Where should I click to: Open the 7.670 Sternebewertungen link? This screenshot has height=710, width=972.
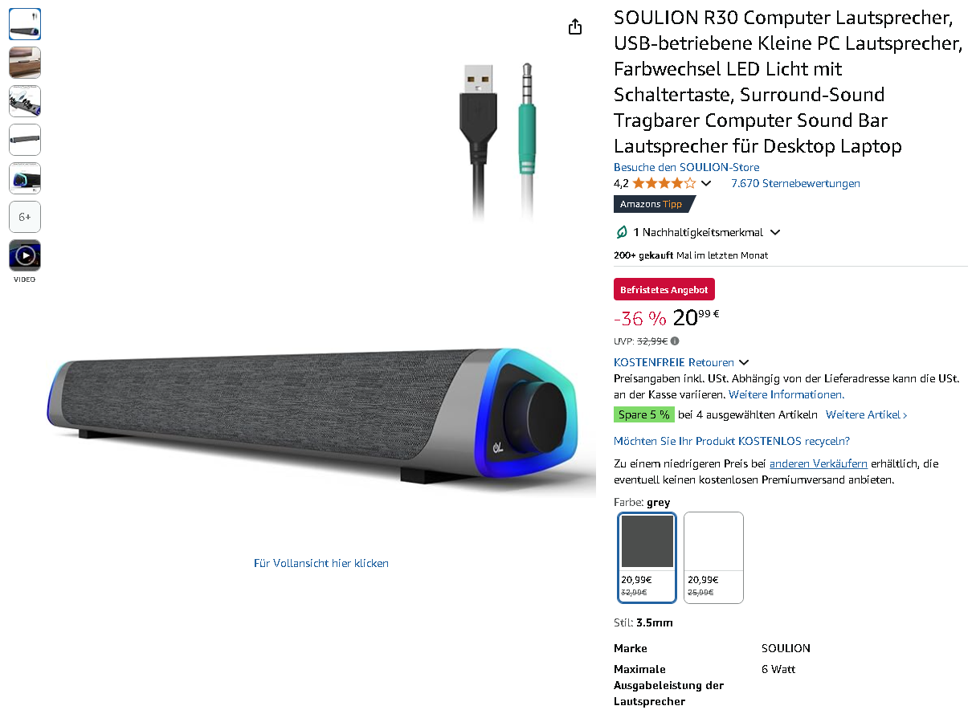(795, 183)
